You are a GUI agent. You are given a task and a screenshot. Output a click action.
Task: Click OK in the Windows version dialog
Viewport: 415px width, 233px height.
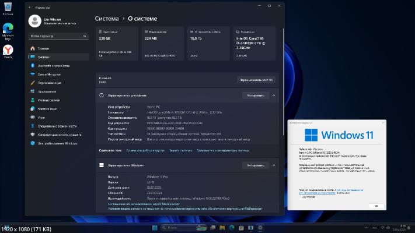(376, 206)
